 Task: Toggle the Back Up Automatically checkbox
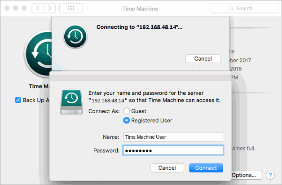coord(18,100)
